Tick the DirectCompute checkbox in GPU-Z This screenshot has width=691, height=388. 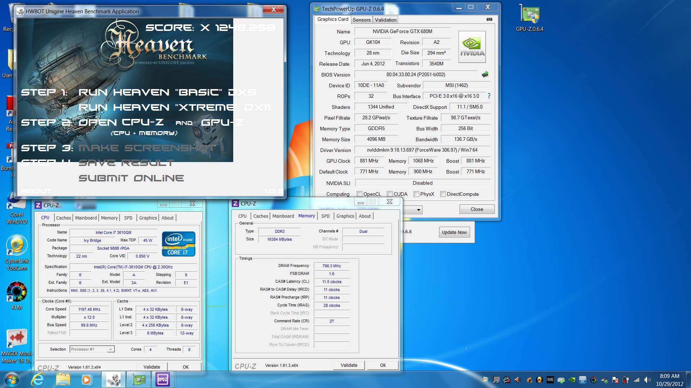tap(443, 194)
